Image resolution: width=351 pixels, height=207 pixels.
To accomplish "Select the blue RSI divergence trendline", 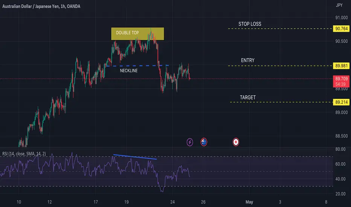I will tap(135, 157).
